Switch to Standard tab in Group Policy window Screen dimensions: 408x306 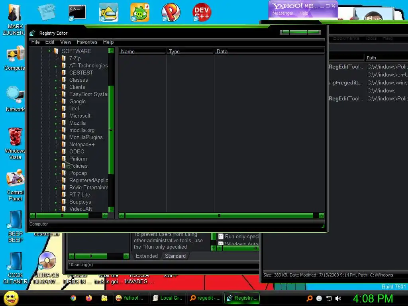tap(175, 256)
